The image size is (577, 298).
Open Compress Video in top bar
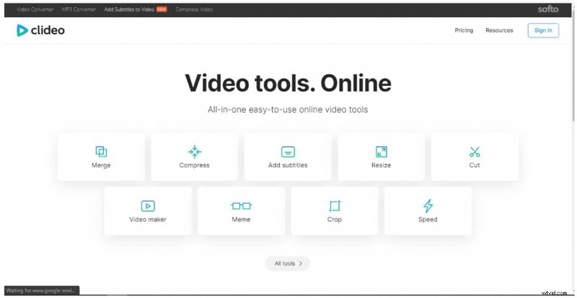coord(194,9)
